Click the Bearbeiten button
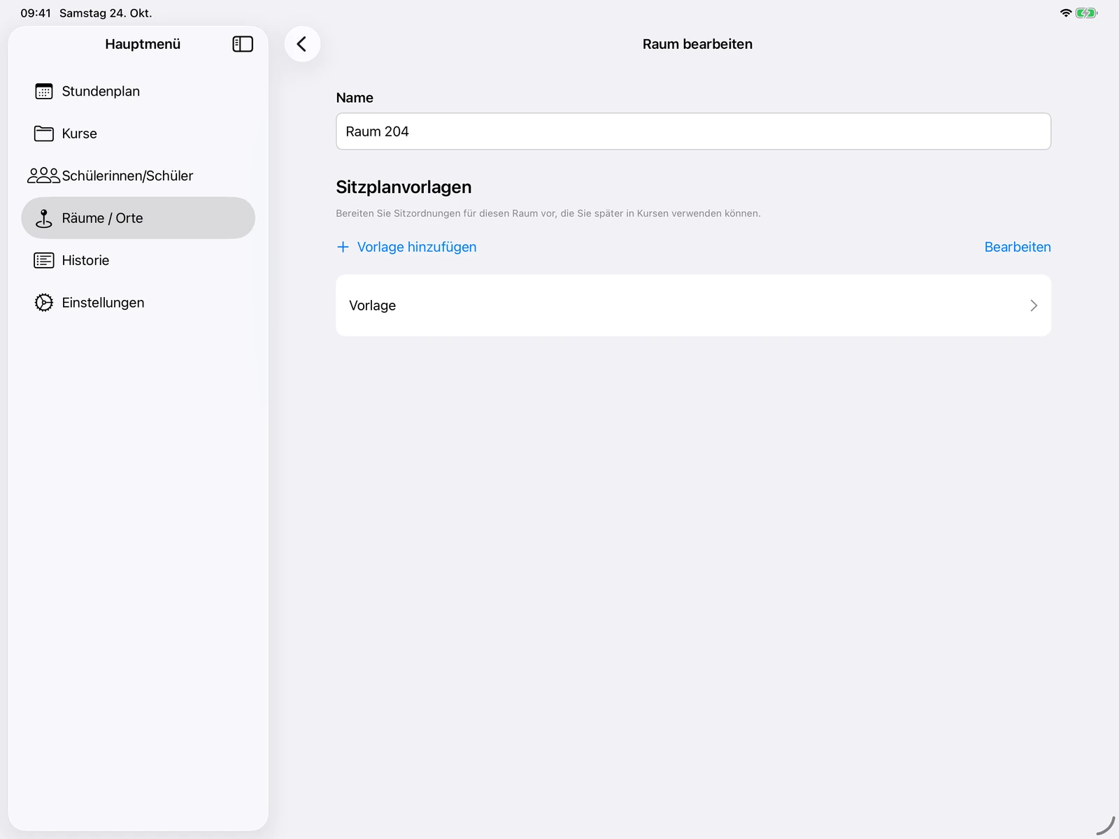Screen dimensions: 1119x839 click(x=1018, y=247)
